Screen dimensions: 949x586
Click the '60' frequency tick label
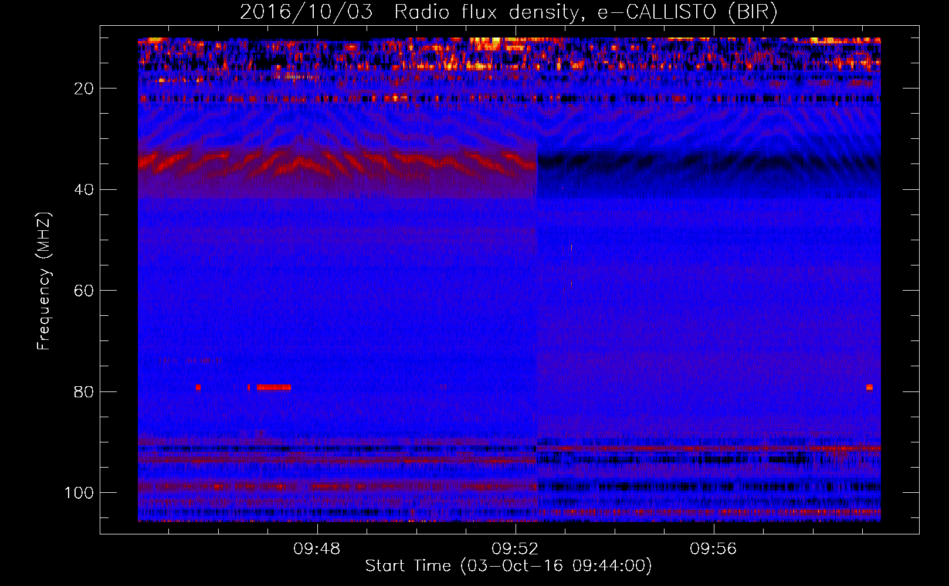(x=84, y=291)
